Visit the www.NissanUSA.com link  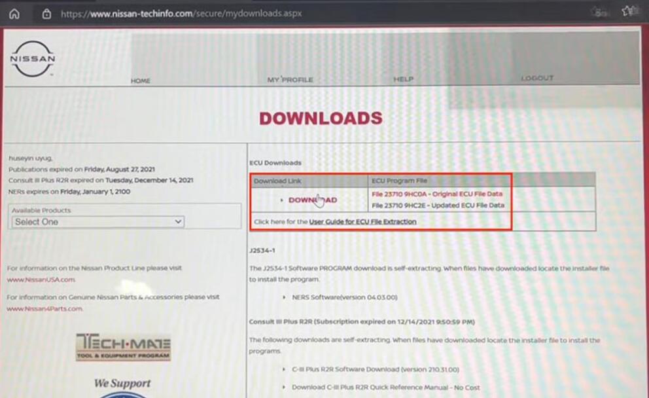(x=41, y=280)
